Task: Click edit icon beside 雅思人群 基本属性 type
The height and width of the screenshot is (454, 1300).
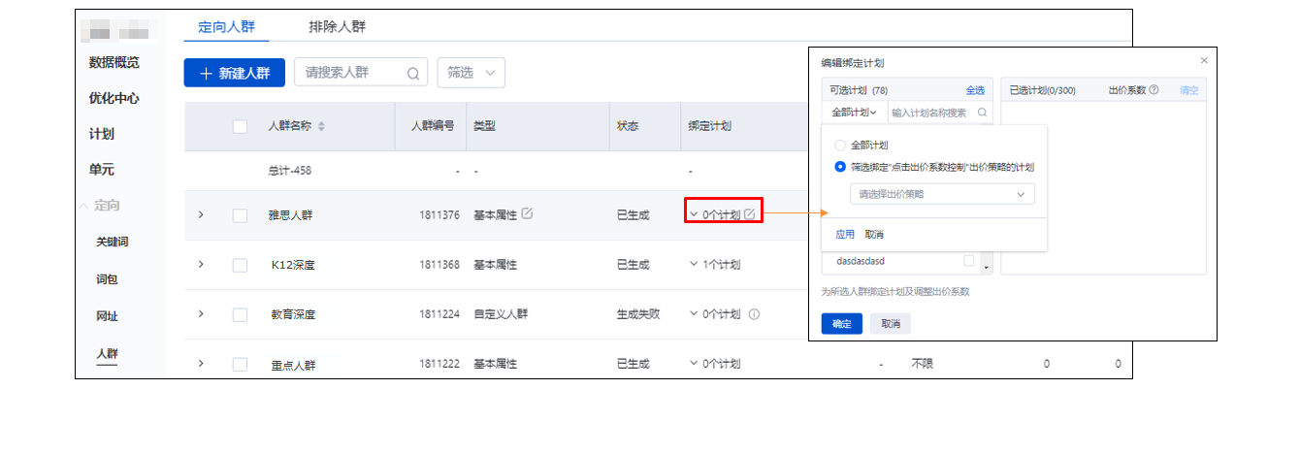Action: click(x=527, y=213)
